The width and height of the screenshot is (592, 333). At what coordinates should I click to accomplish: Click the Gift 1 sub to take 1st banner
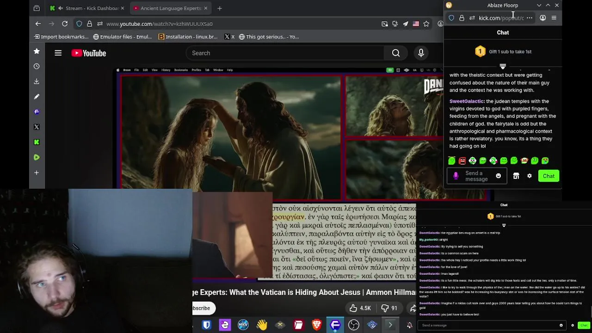tap(503, 51)
